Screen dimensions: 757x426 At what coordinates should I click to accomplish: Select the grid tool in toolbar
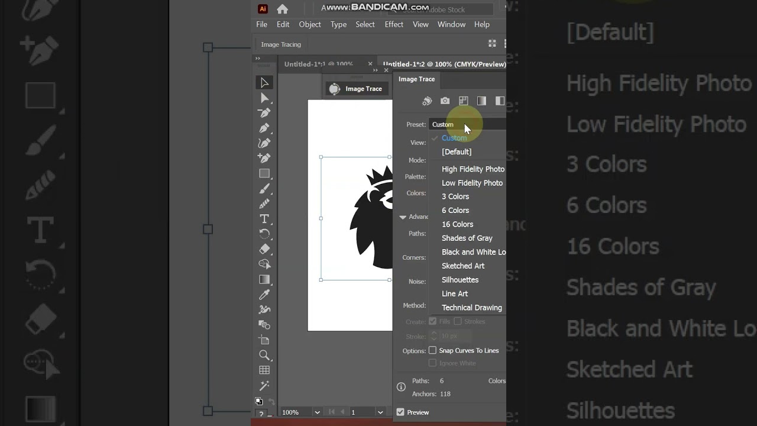(x=264, y=370)
